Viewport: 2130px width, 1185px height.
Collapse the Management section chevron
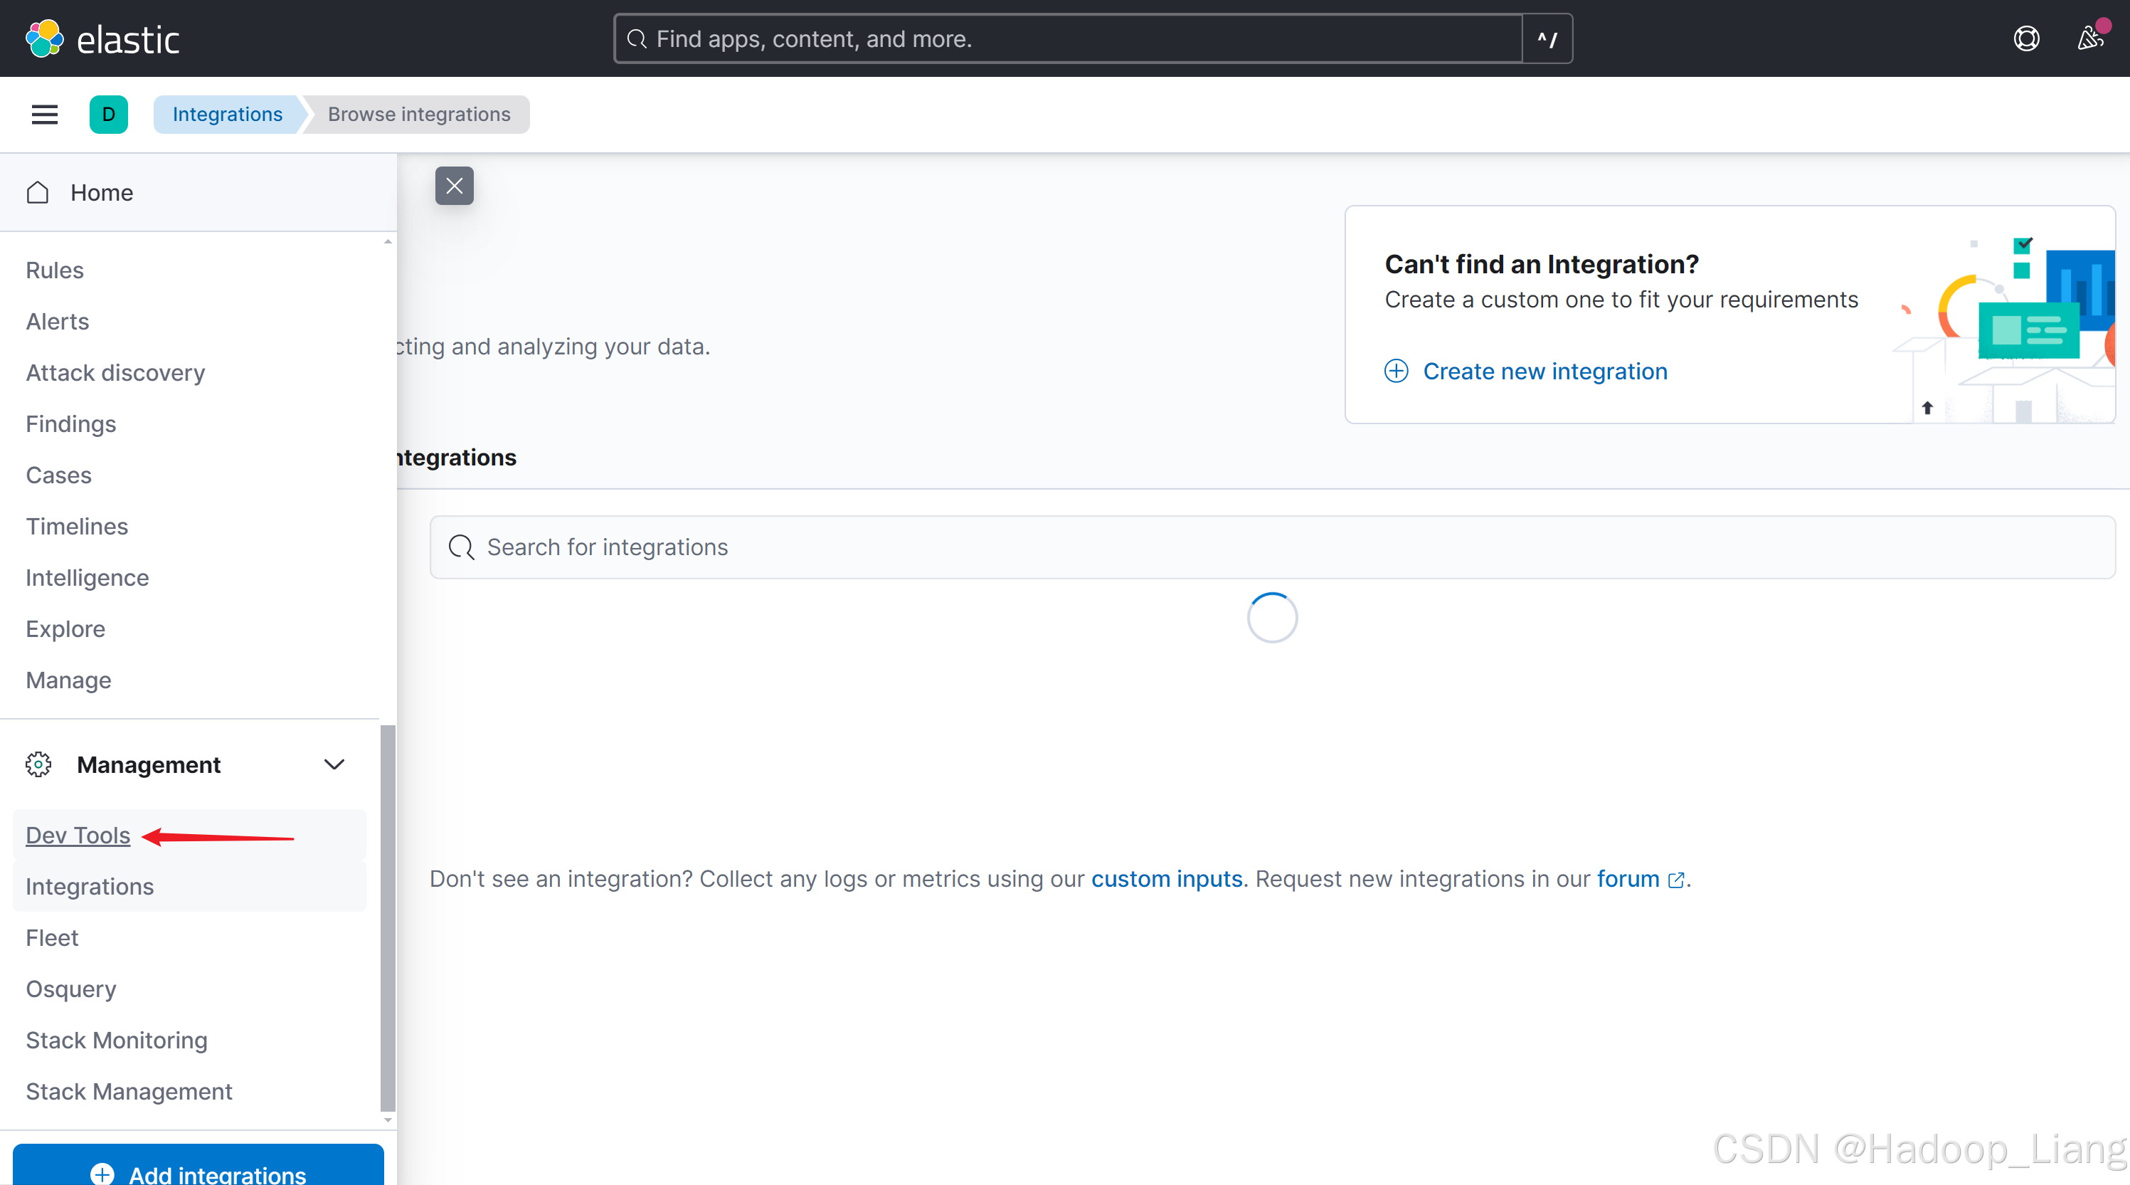tap(334, 764)
